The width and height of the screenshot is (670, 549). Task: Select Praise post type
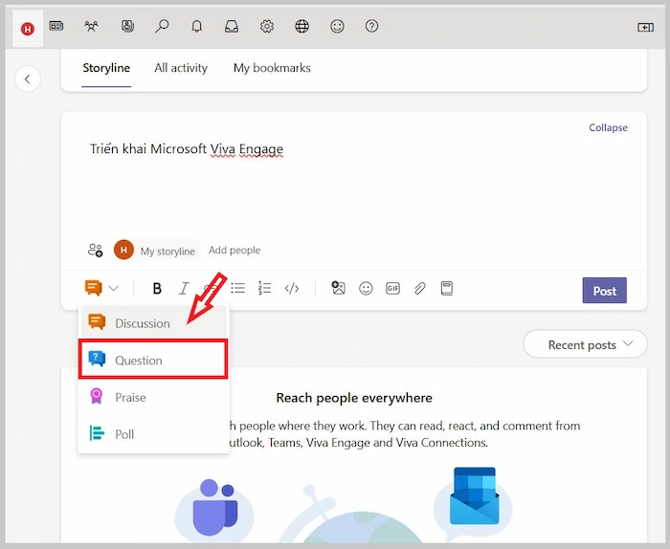(153, 397)
